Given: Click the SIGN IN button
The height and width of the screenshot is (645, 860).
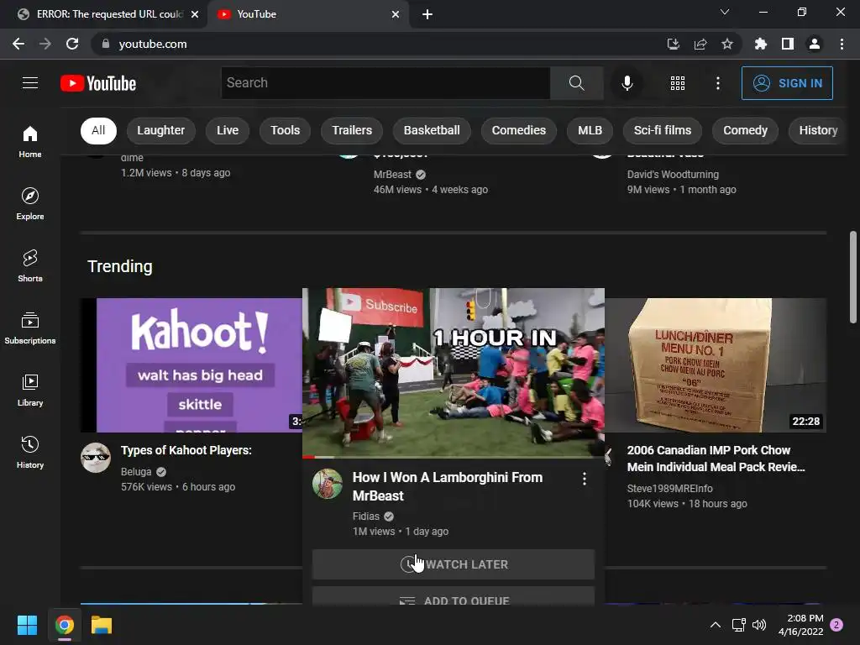Looking at the screenshot, I should (787, 83).
